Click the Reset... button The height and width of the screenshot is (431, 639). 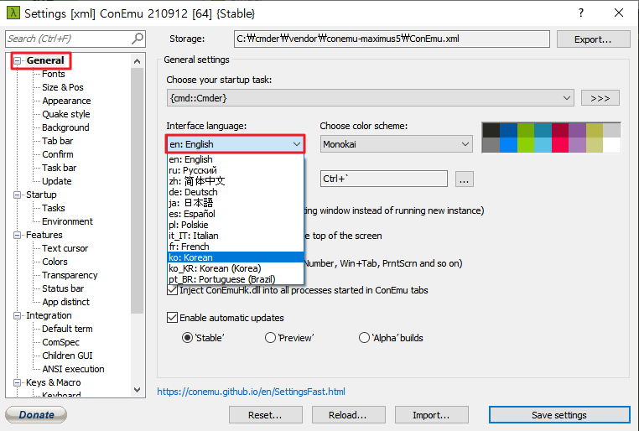point(265,415)
